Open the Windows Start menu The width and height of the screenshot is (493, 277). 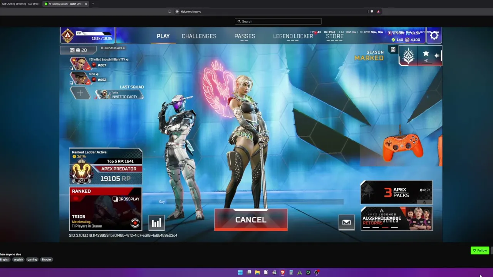click(240, 272)
